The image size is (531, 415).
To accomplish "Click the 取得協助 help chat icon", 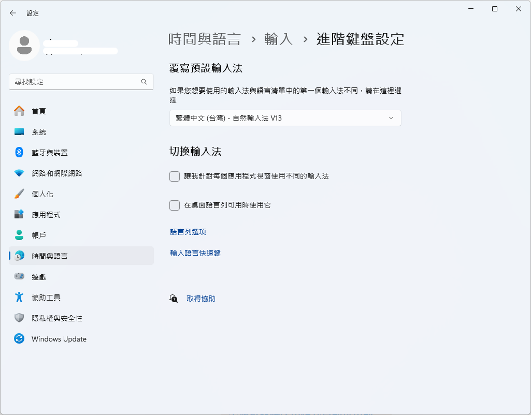I will (174, 299).
